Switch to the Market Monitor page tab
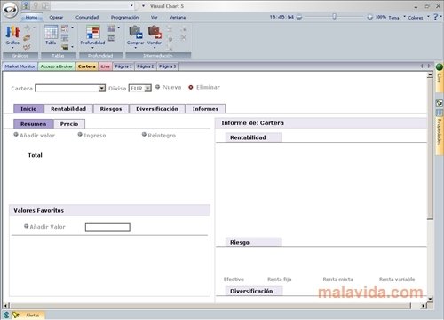444x320 pixels. (x=20, y=66)
